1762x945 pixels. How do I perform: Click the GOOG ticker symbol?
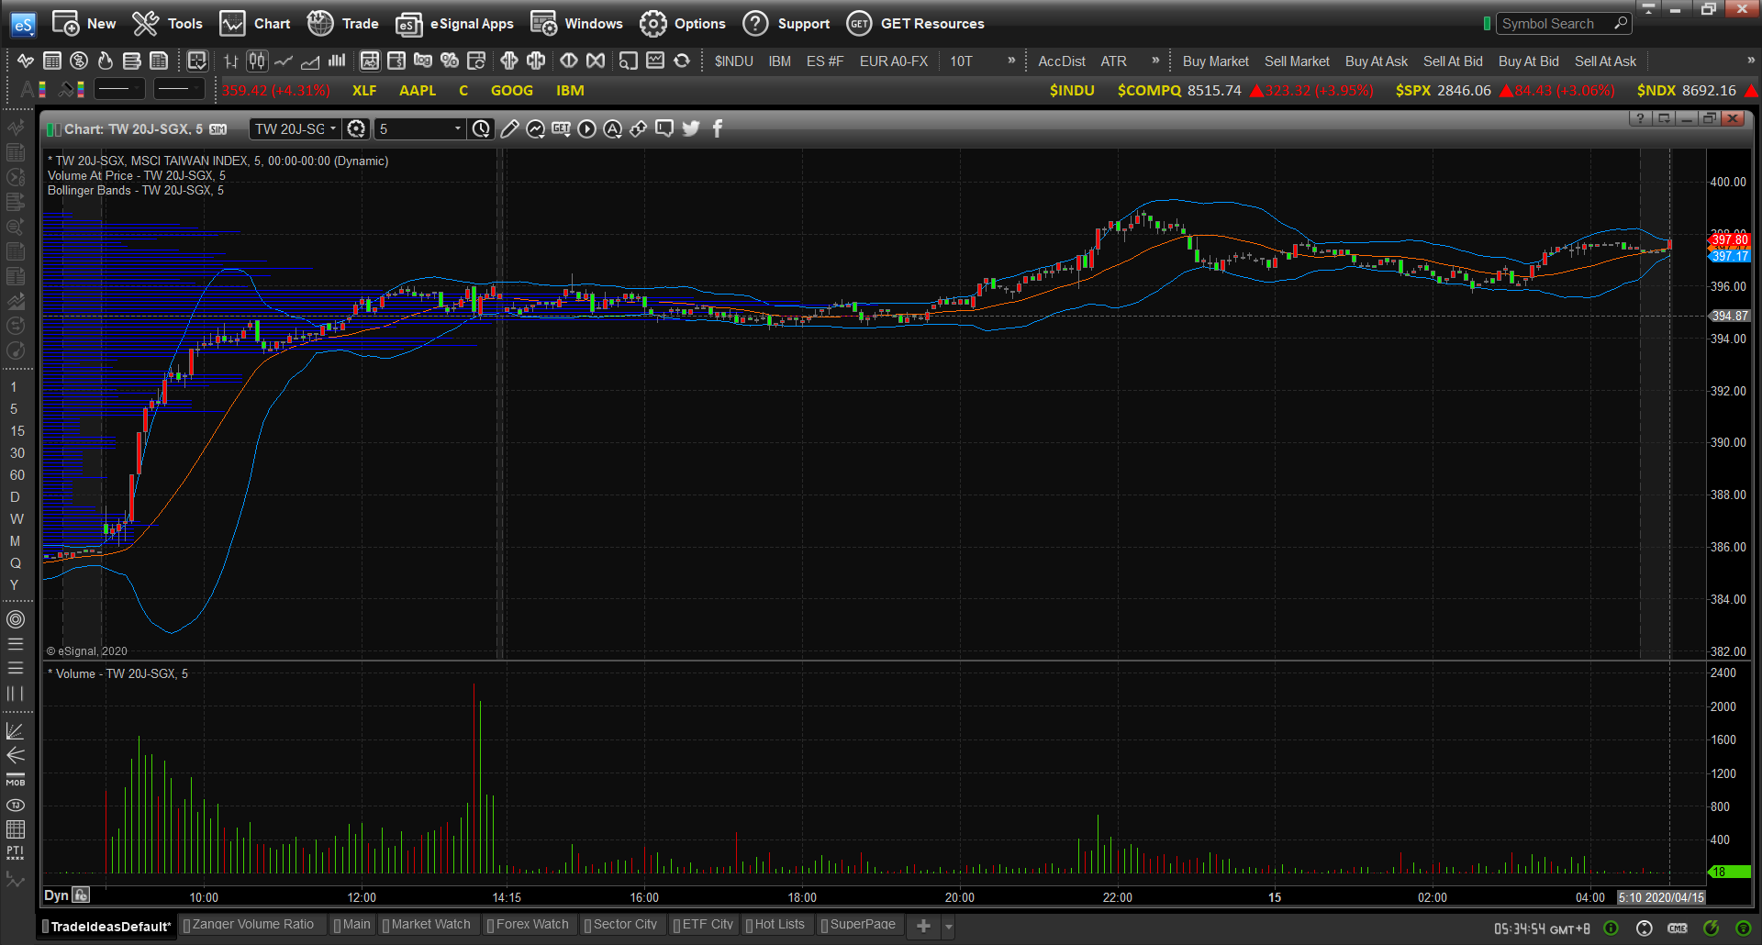click(x=512, y=91)
